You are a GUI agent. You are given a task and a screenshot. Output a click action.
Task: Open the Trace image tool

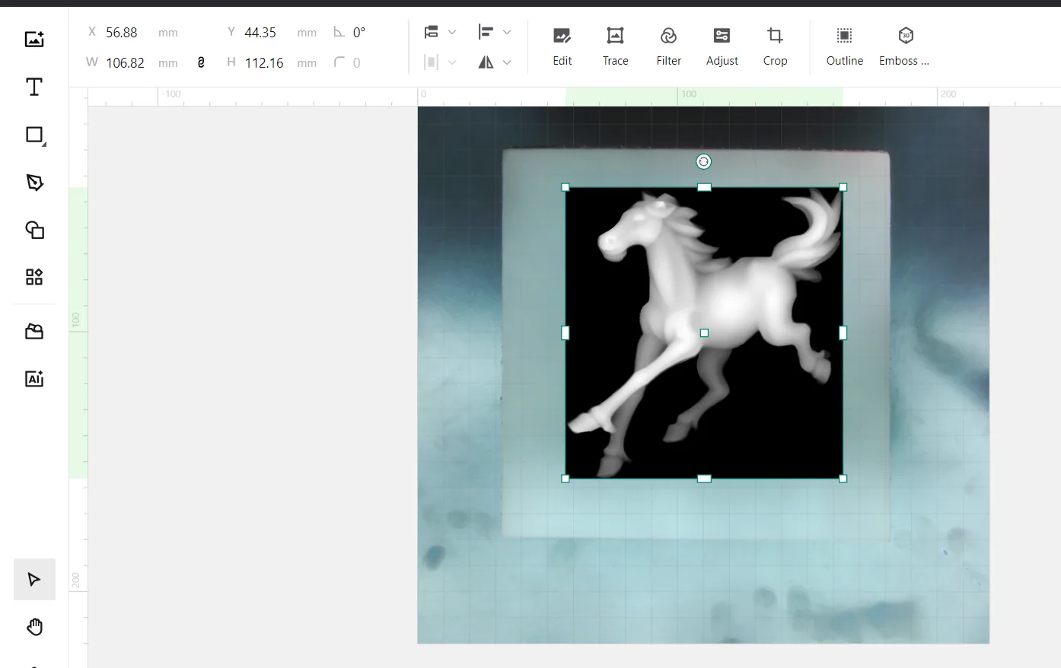coord(615,46)
